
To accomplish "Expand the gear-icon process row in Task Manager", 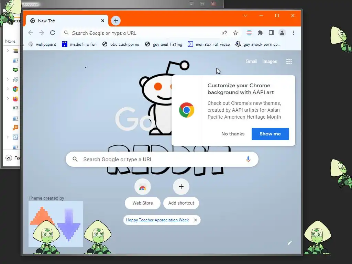I will [x=8, y=137].
